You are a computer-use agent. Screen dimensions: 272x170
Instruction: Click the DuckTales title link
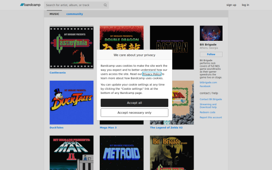(x=57, y=127)
